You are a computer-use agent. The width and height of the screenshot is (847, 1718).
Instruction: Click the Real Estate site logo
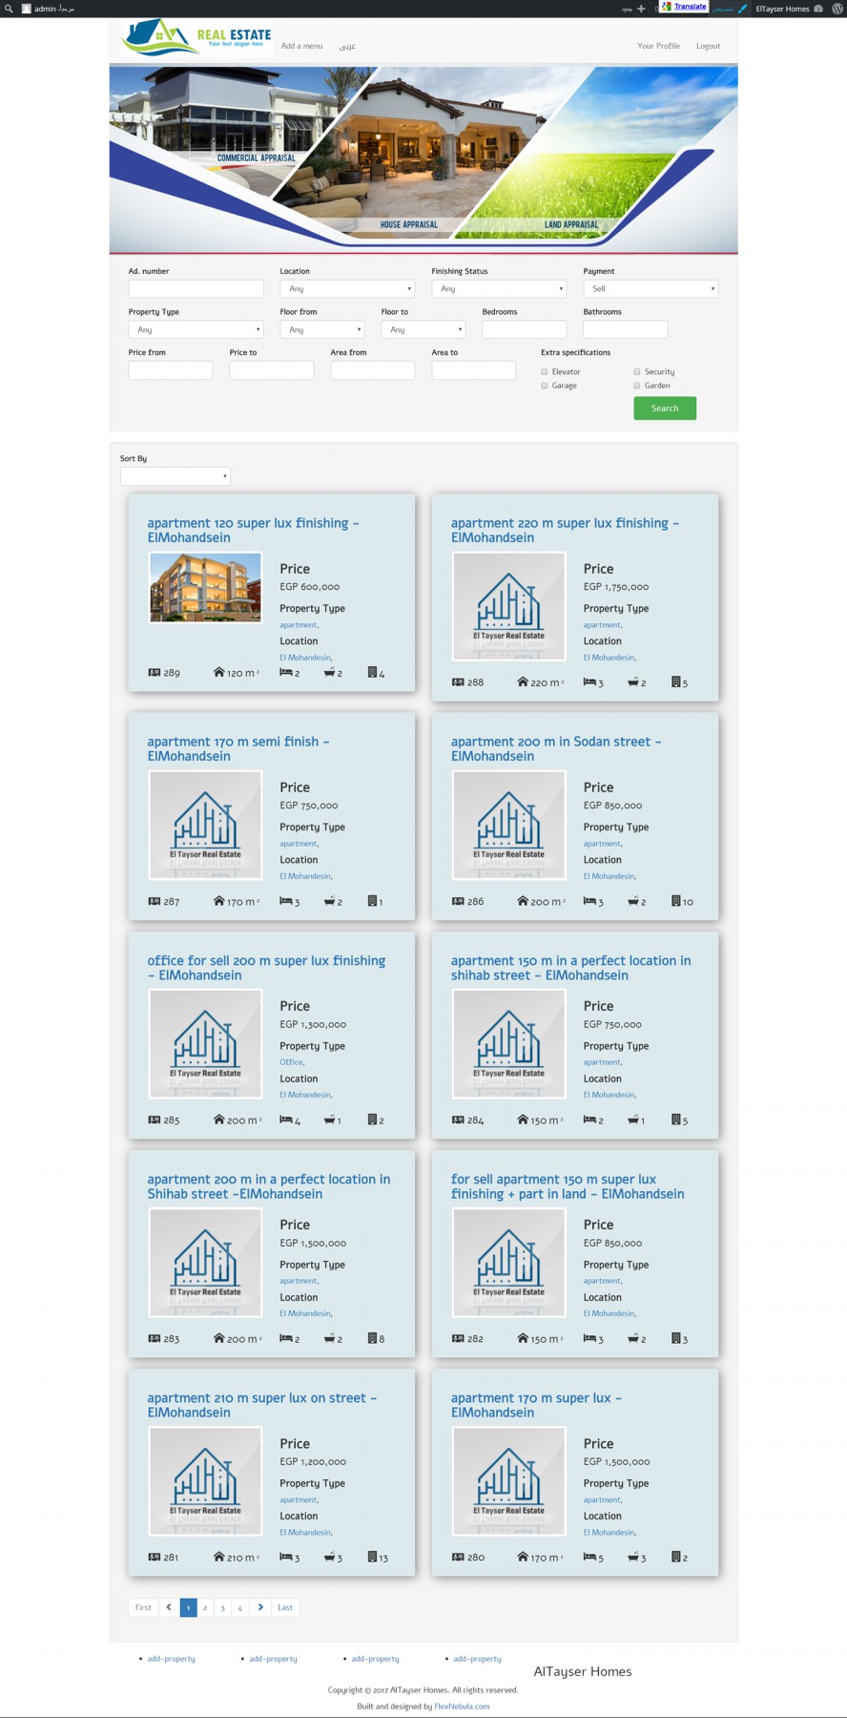click(x=197, y=38)
